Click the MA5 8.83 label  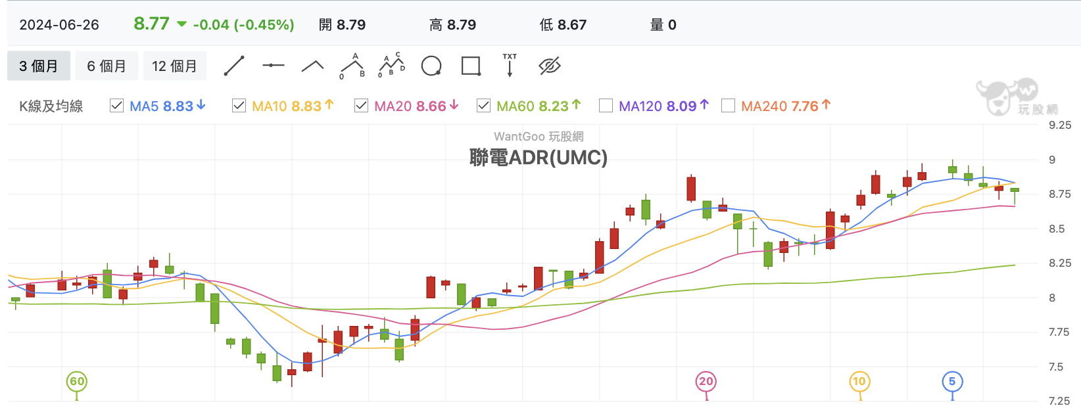(x=168, y=106)
